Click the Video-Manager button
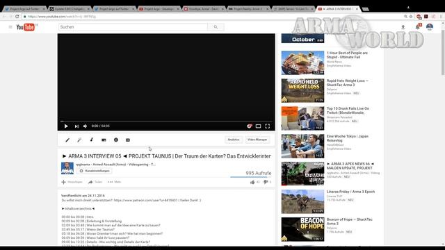Screen dimensions: 445x250 (x=257, y=140)
